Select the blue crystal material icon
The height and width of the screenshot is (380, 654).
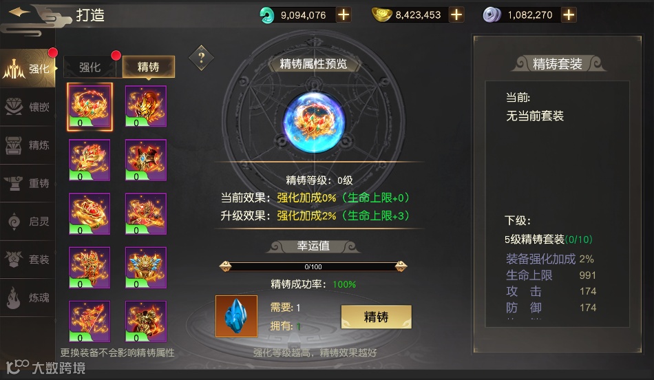tap(237, 316)
